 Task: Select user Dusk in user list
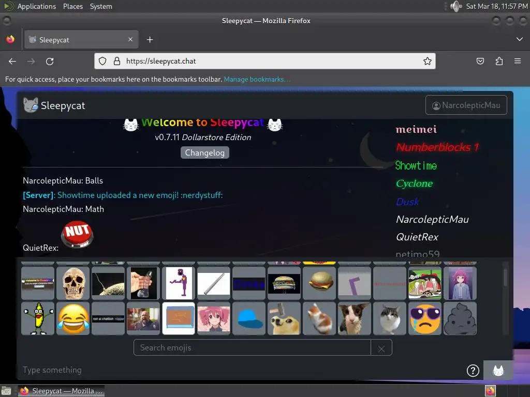(x=407, y=202)
